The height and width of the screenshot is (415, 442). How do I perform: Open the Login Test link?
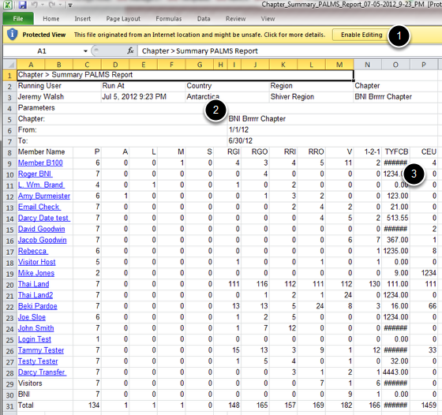[x=35, y=339]
